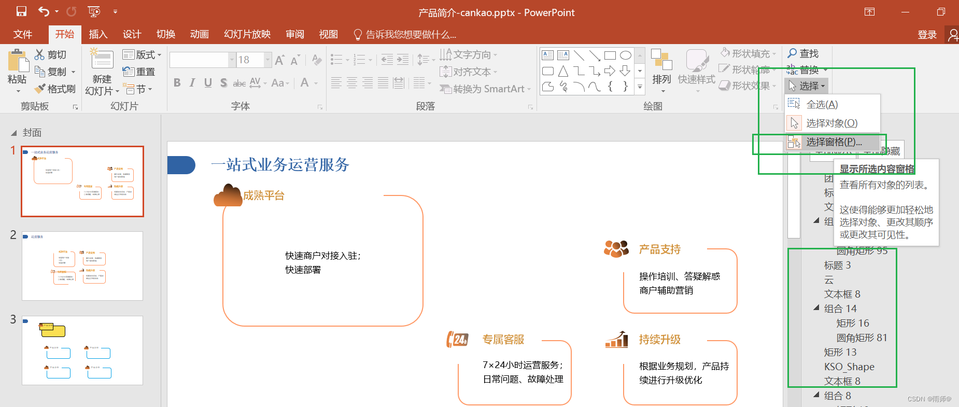
Task: Switch to the 插入 (Insert) tab
Action: [x=98, y=34]
